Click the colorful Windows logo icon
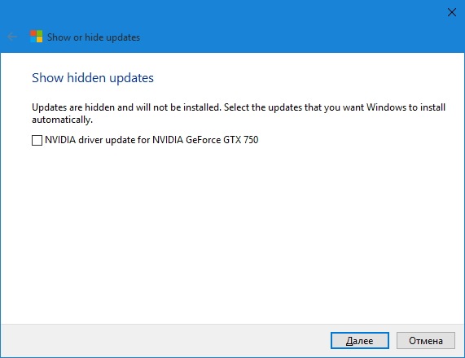 click(x=36, y=37)
